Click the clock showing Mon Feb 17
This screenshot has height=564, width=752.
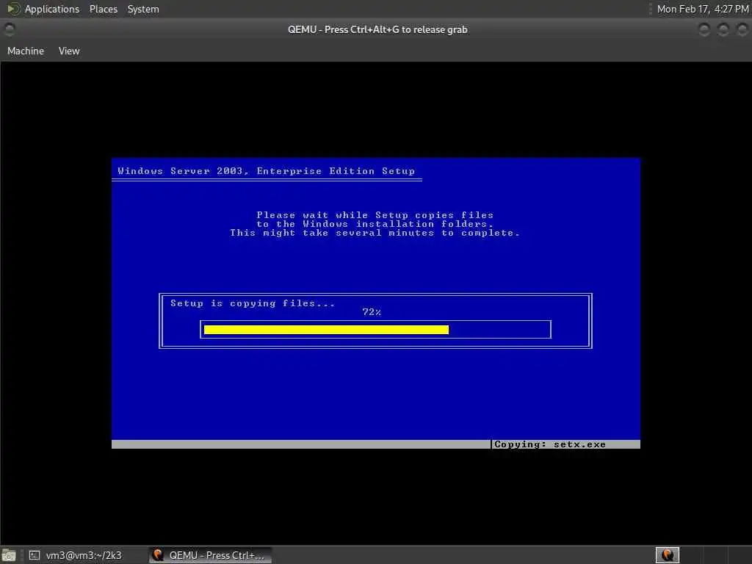(x=703, y=9)
